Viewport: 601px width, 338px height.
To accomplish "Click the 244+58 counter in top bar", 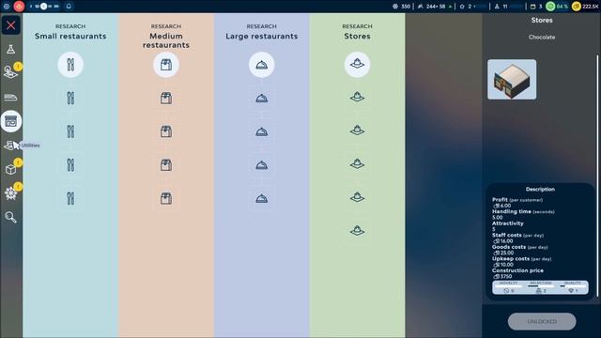I will coord(435,7).
